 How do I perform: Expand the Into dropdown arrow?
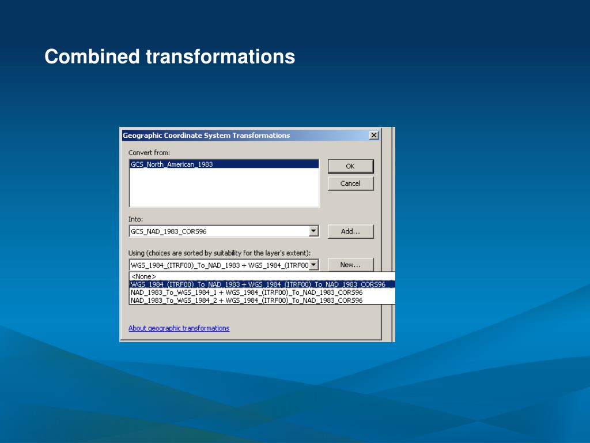(x=313, y=231)
